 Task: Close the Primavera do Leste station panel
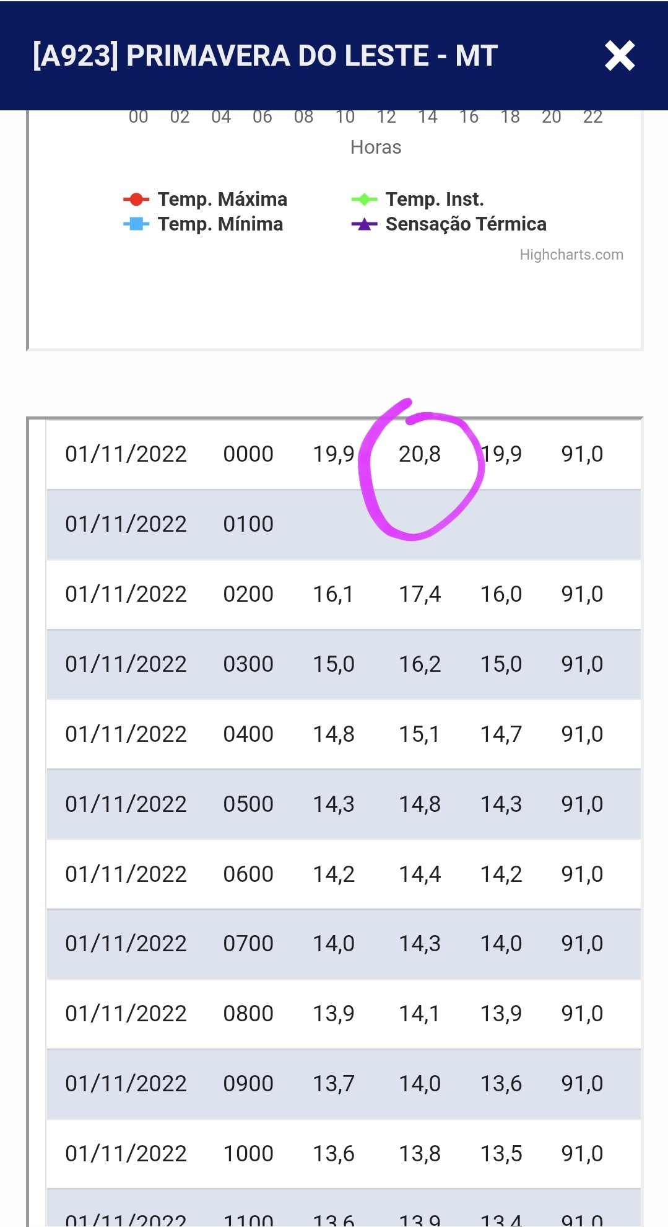[620, 56]
